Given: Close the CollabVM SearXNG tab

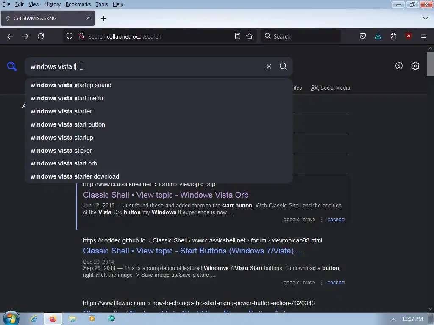Looking at the screenshot, I should pos(88,18).
